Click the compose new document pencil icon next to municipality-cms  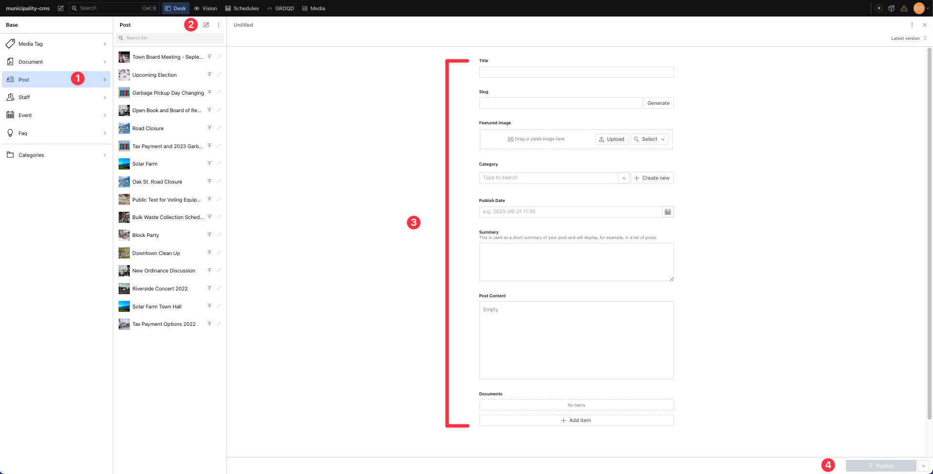click(x=60, y=8)
